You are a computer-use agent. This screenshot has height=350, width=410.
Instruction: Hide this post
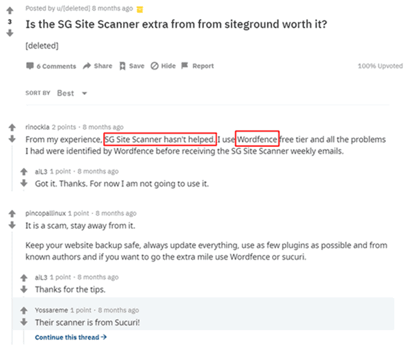pos(163,66)
